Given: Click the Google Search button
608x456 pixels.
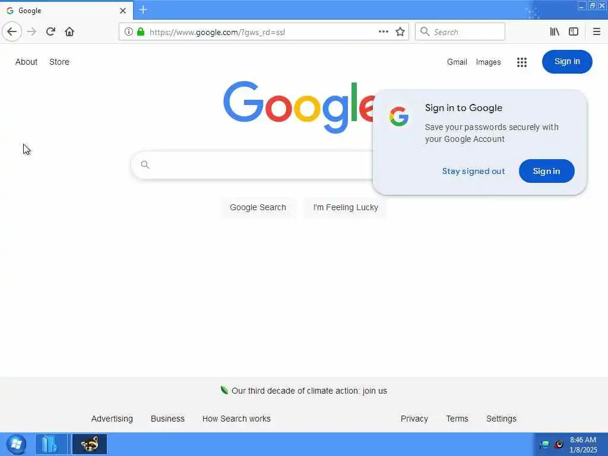Looking at the screenshot, I should click(x=258, y=207).
